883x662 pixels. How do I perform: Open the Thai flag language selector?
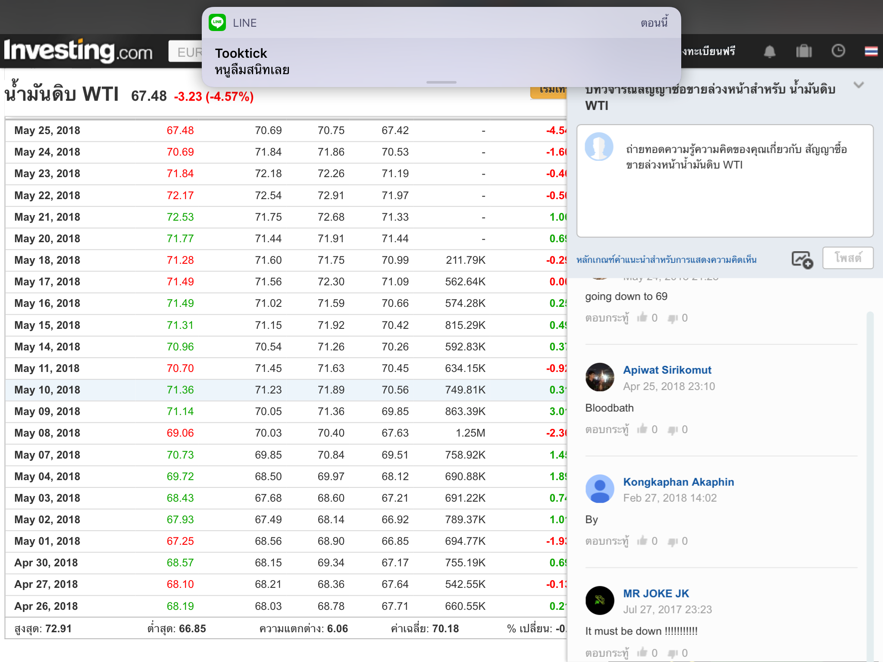871,52
